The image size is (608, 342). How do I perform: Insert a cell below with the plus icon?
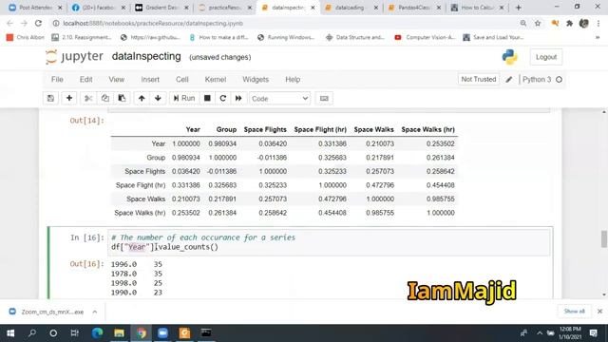tap(69, 99)
